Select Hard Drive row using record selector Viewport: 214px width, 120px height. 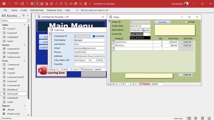pos(113,42)
